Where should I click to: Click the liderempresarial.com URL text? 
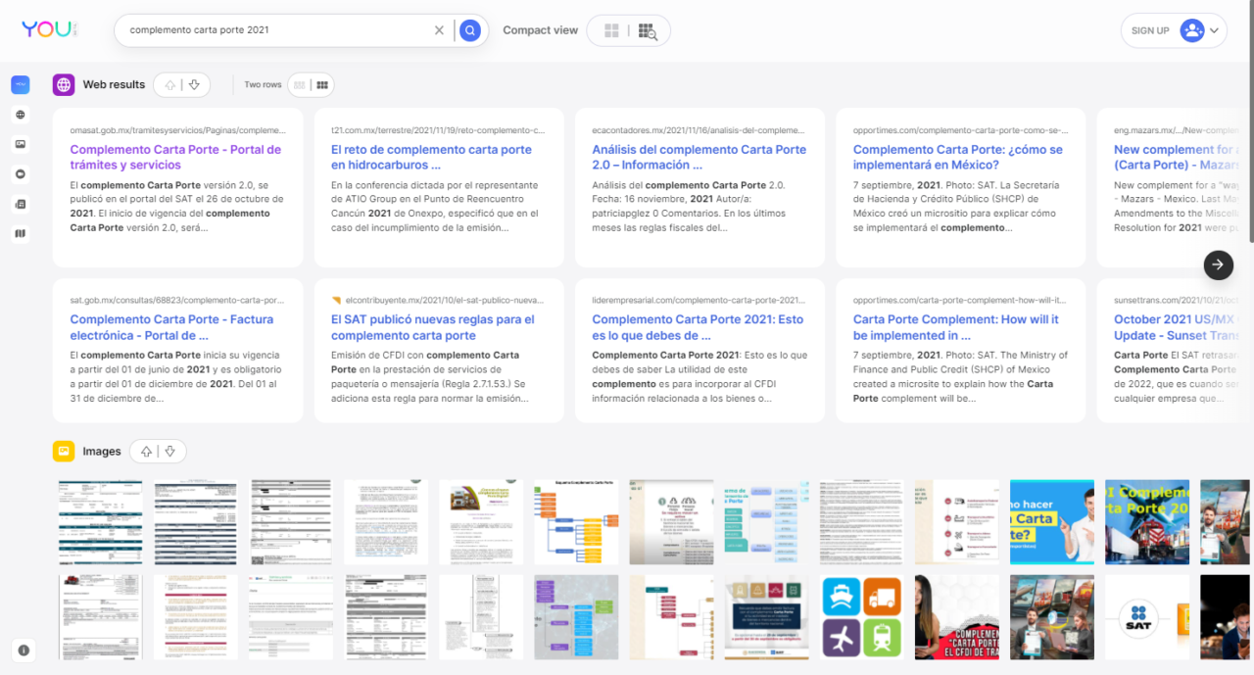click(x=698, y=300)
